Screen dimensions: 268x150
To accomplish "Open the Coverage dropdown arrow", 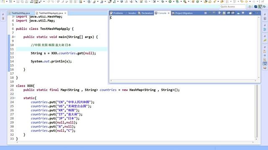I will [181, 2].
